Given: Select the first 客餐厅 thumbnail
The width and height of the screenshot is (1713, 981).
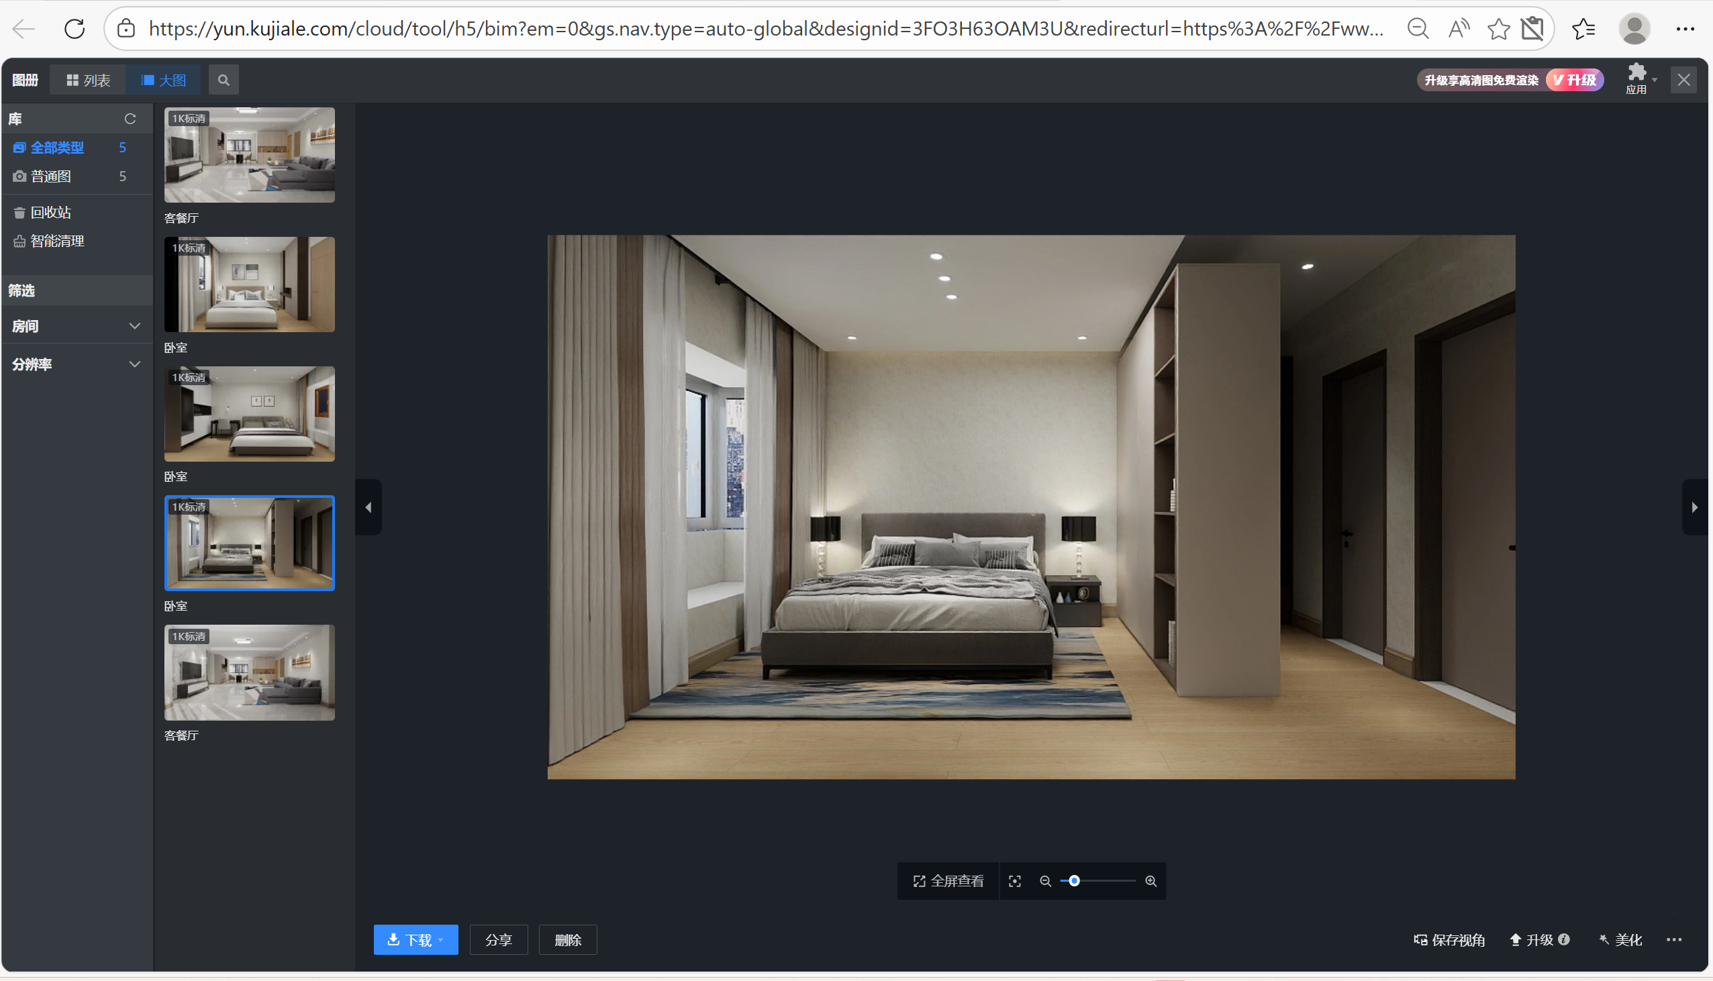Looking at the screenshot, I should [x=249, y=155].
